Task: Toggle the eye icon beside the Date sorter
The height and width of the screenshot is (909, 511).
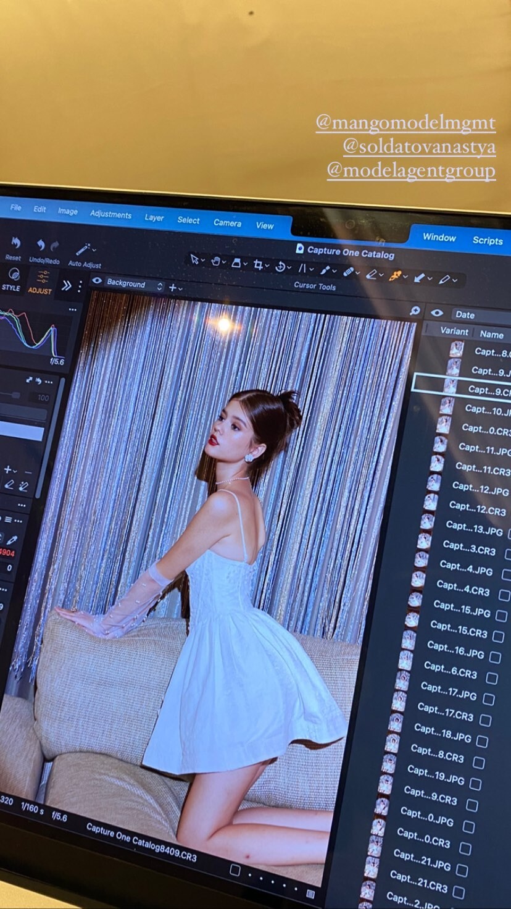Action: pos(437,313)
